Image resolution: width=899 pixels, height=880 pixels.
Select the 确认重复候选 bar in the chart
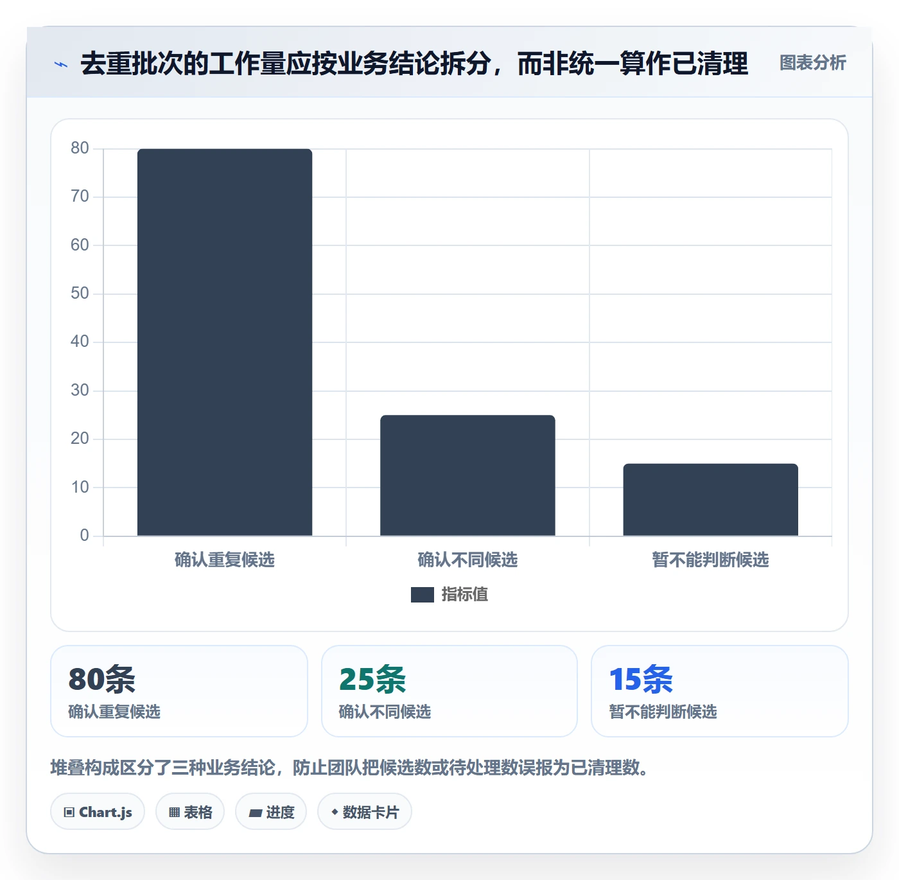225,342
